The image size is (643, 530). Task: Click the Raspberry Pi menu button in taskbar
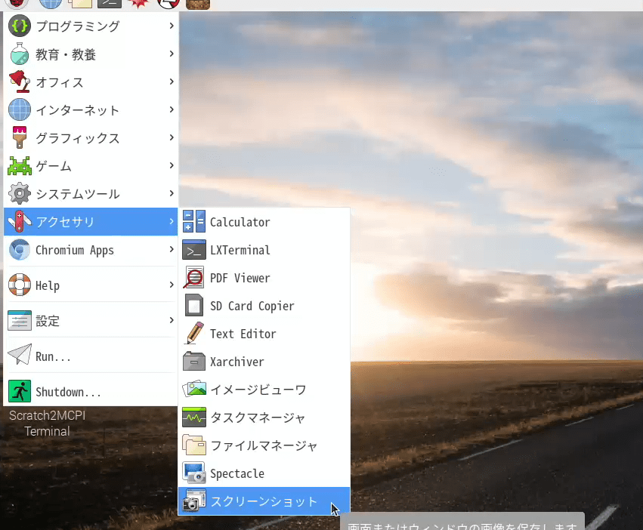pyautogui.click(x=17, y=4)
